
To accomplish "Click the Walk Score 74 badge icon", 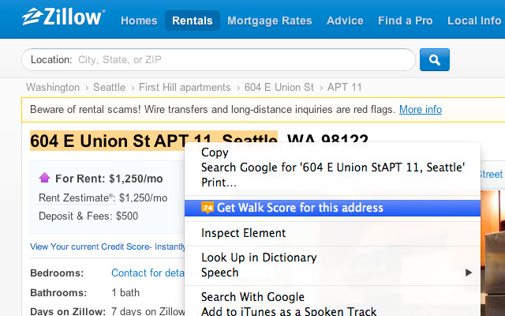I will coord(207,208).
